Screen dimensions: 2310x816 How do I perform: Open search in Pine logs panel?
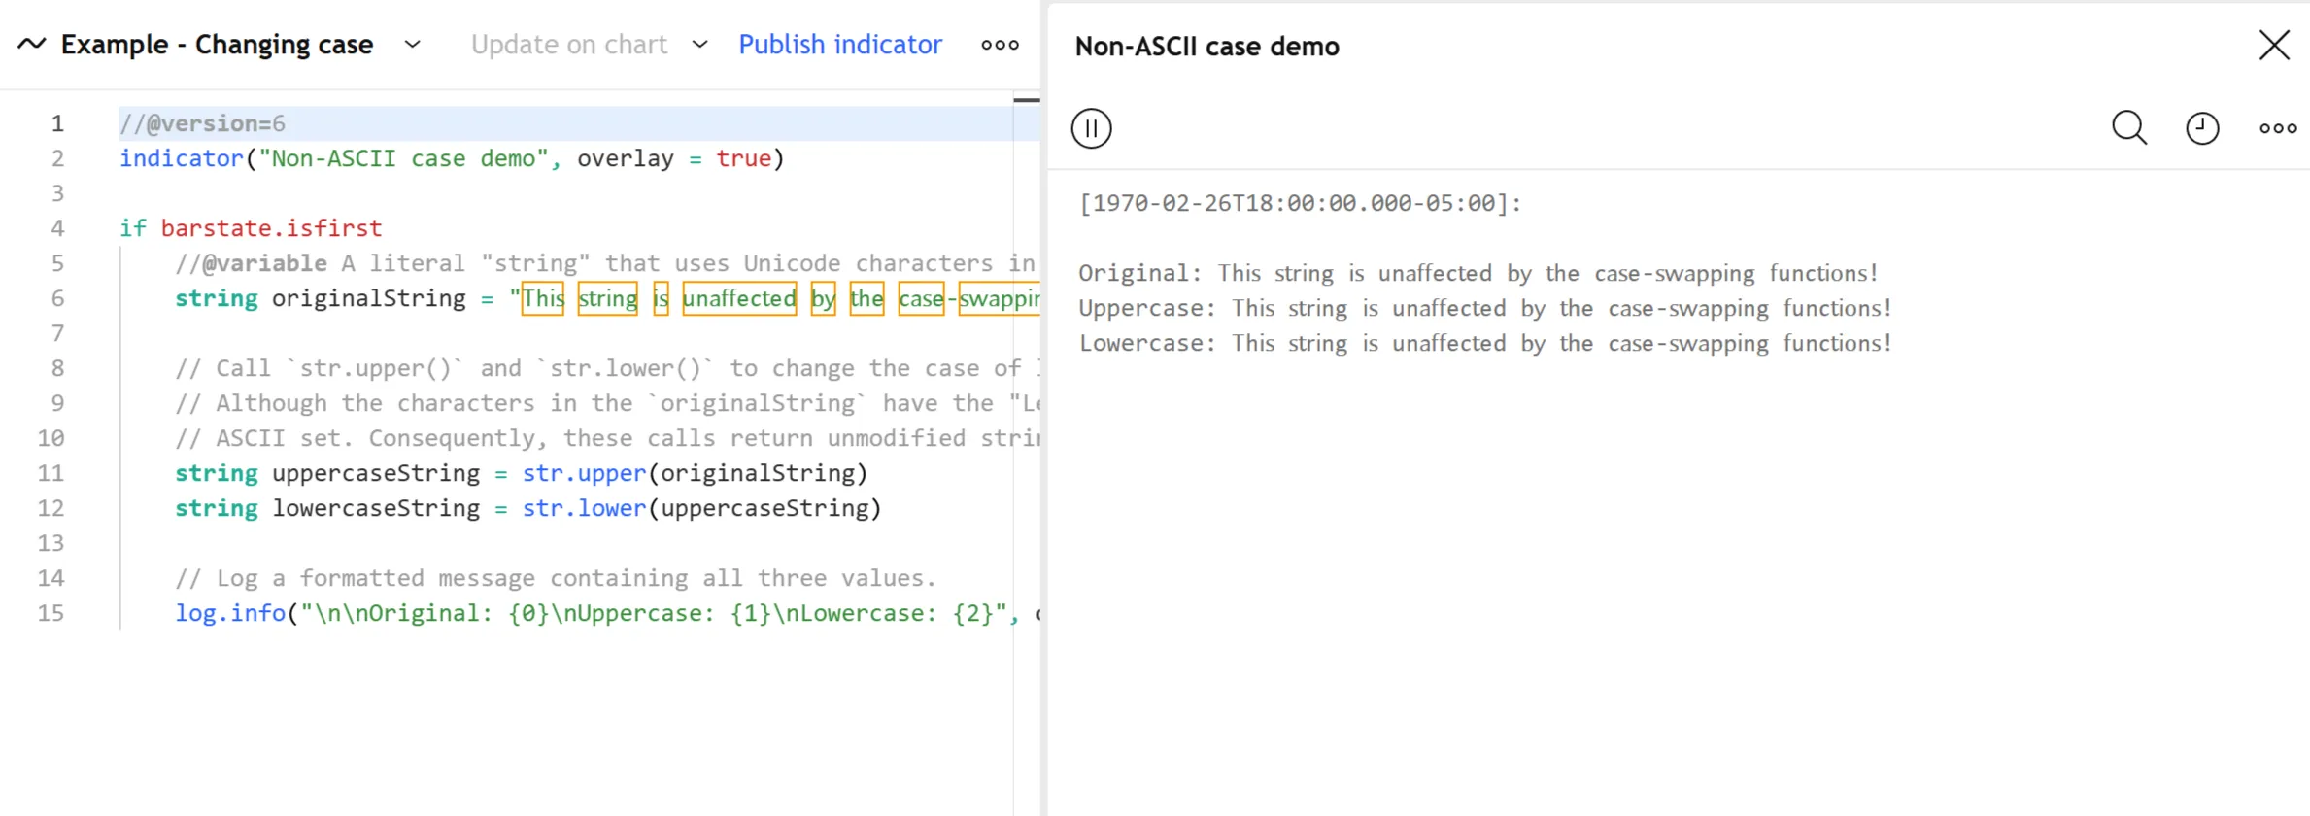click(x=2128, y=128)
